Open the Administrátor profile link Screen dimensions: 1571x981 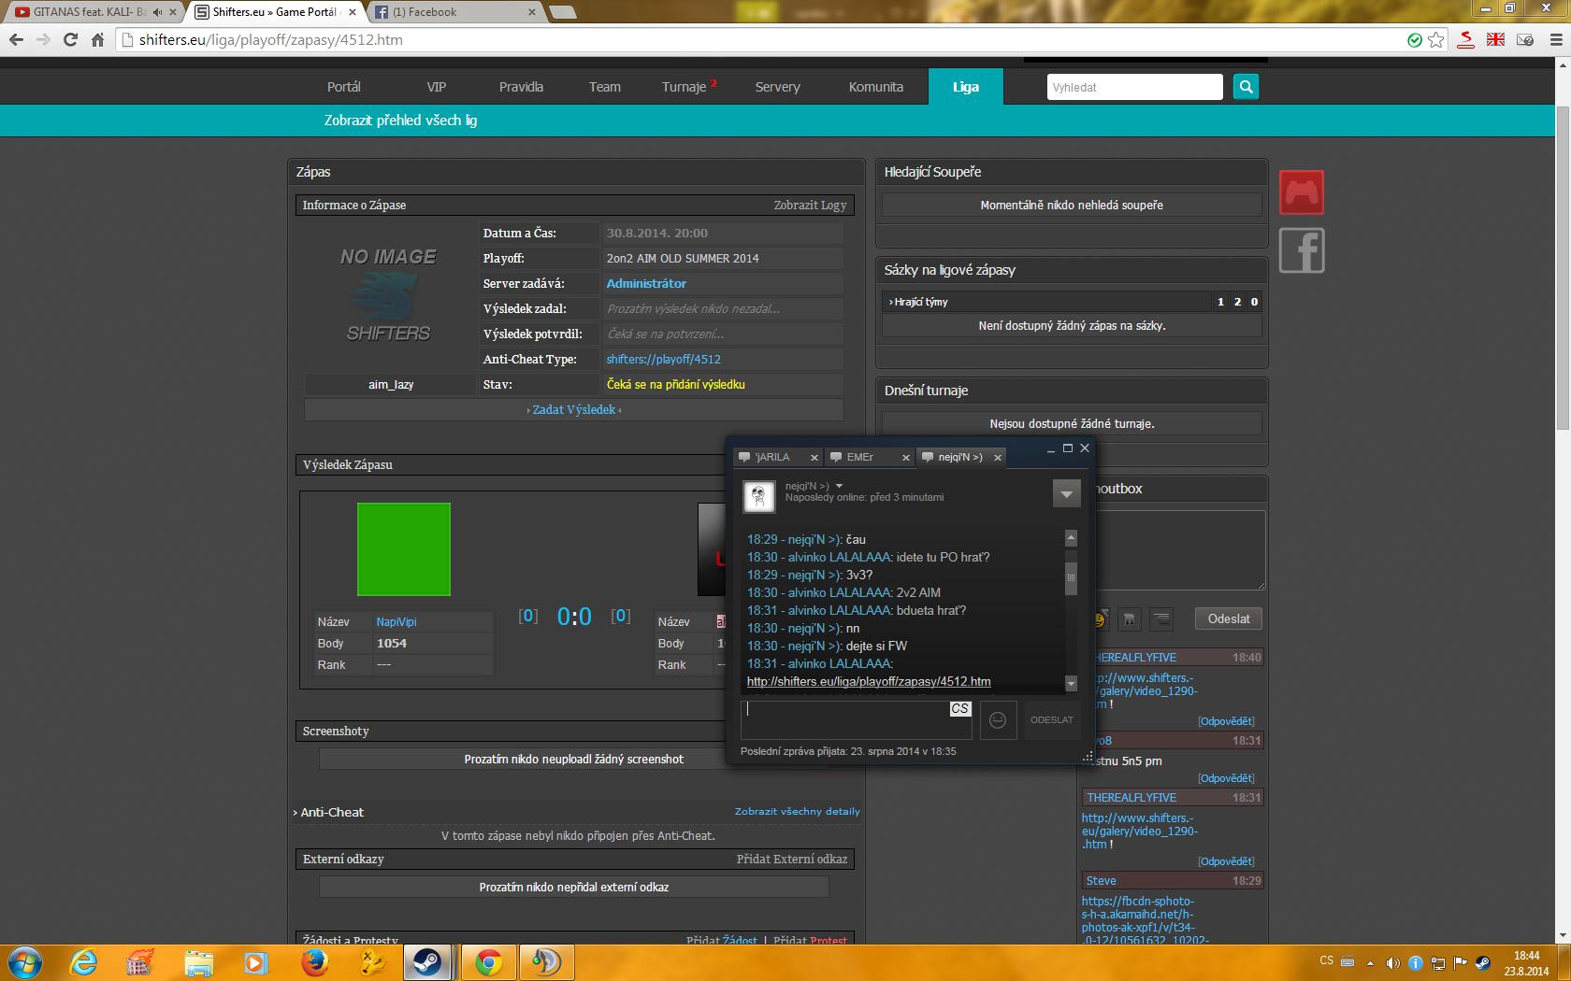(646, 283)
